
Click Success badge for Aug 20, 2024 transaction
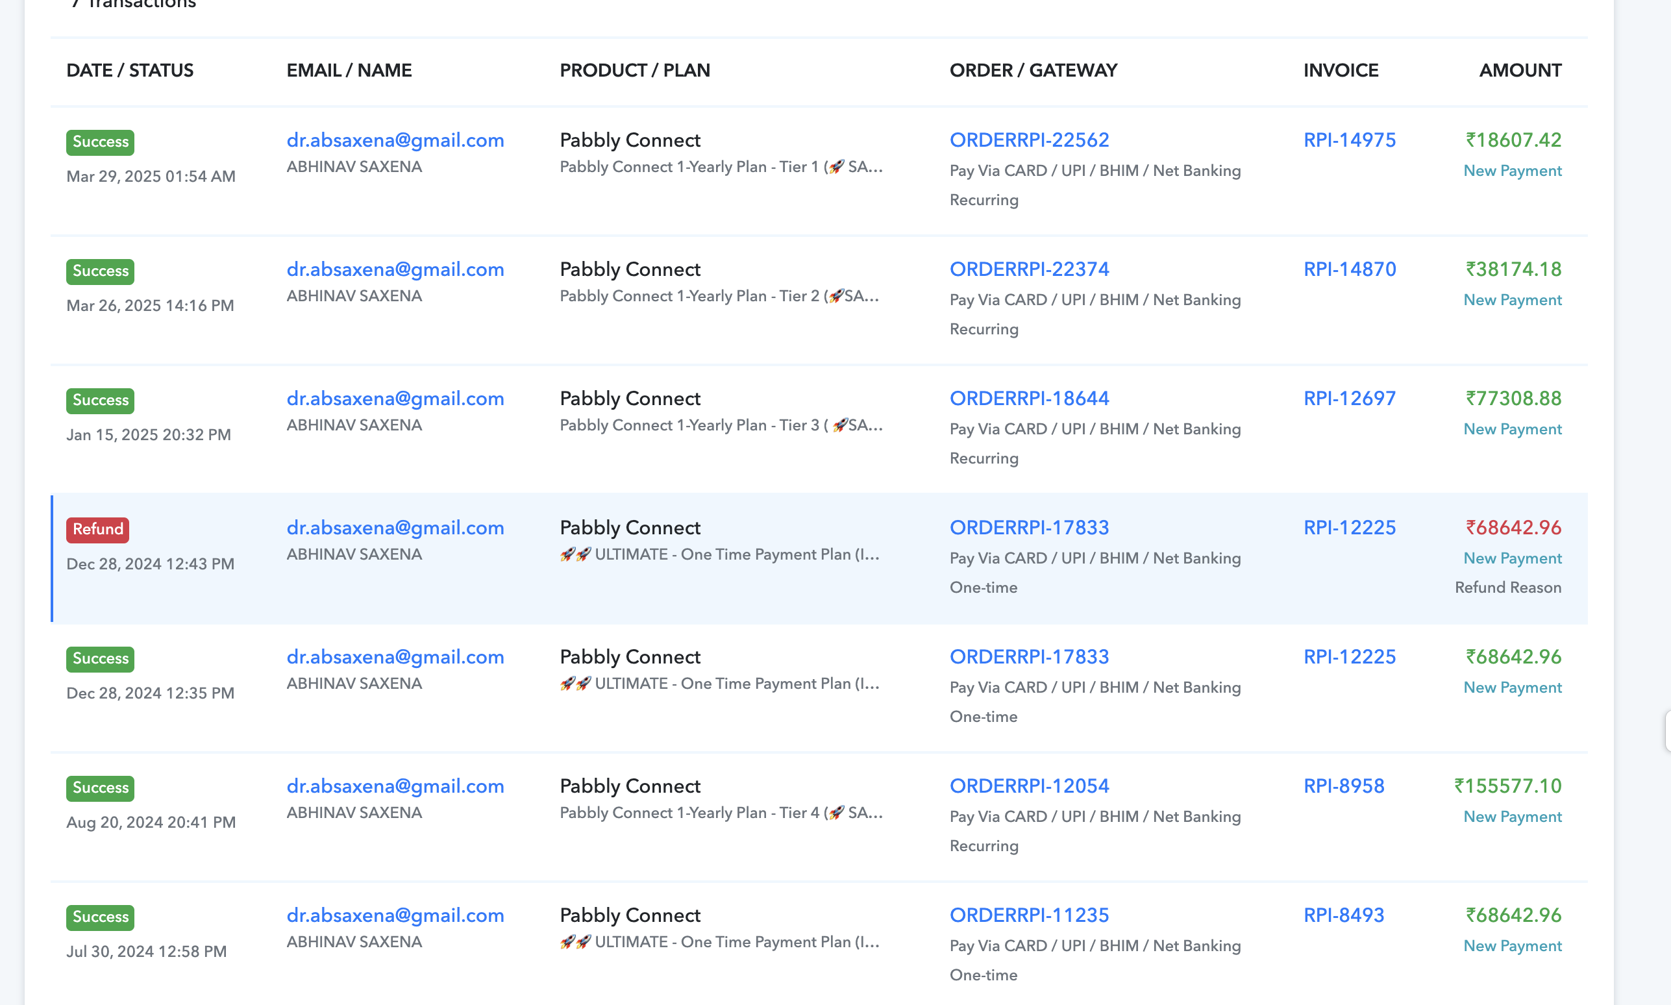pos(100,788)
